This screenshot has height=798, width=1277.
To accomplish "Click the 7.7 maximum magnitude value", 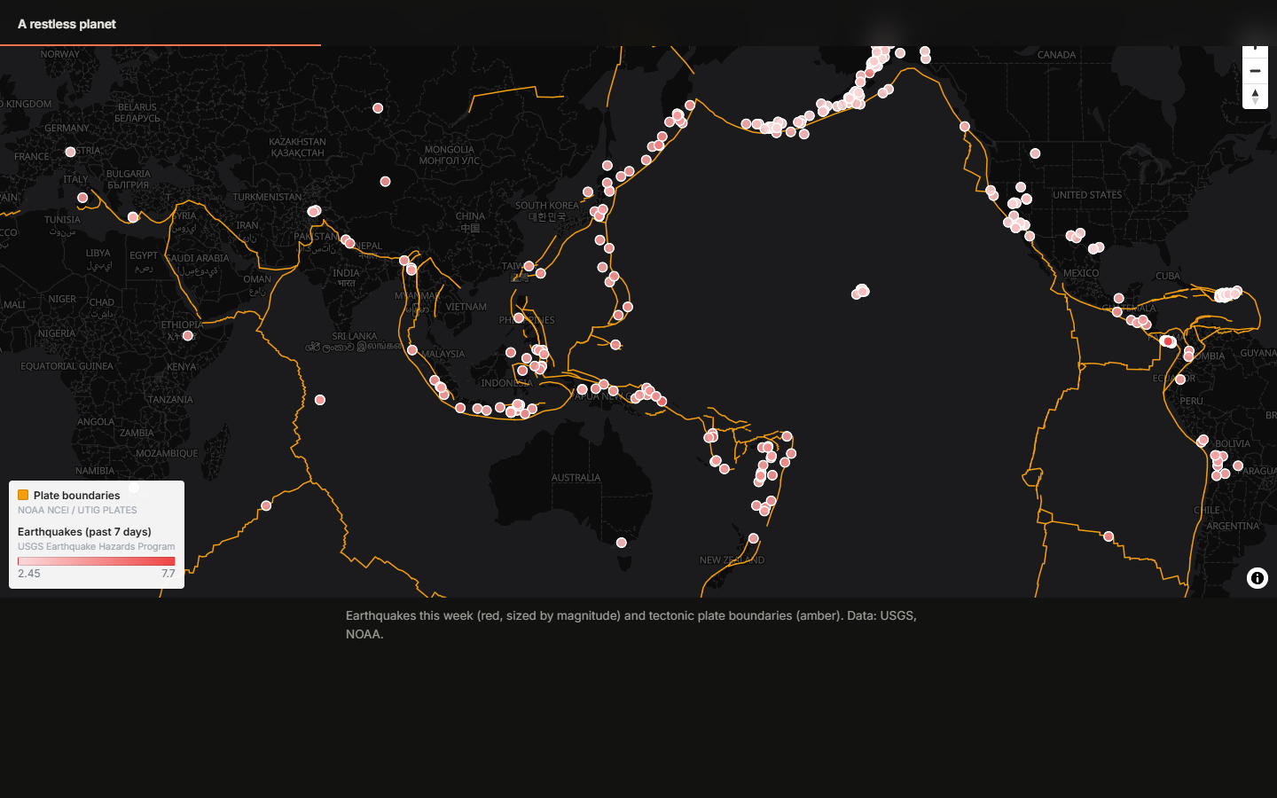I will click(168, 574).
